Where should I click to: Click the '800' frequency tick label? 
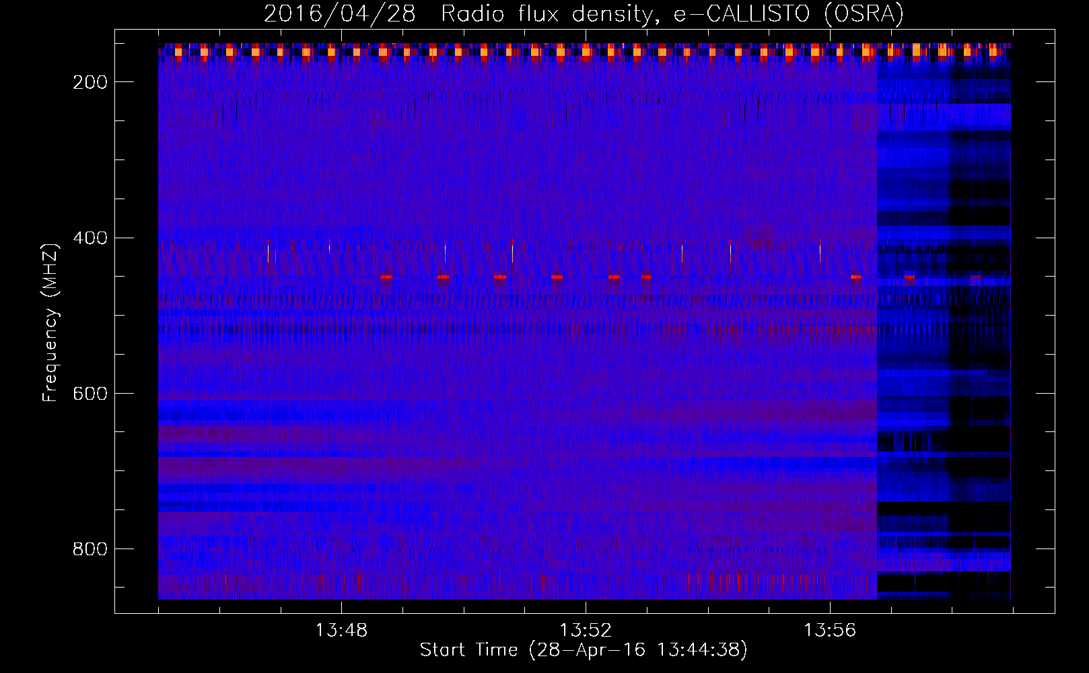[x=90, y=549]
